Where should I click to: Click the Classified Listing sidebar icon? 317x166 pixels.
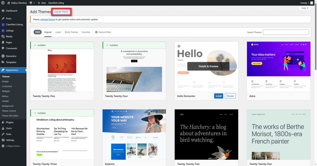coord(3,25)
